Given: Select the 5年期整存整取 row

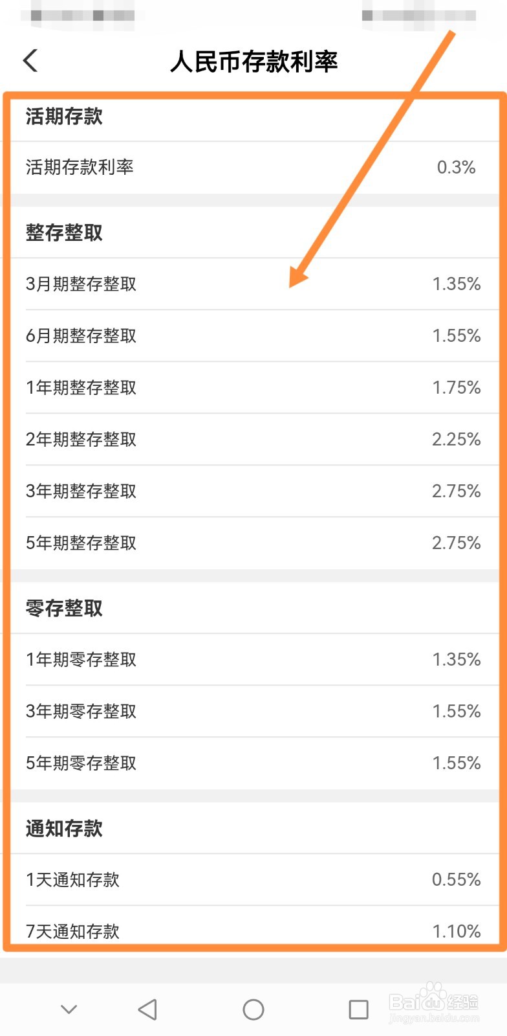Looking at the screenshot, I should click(x=253, y=543).
